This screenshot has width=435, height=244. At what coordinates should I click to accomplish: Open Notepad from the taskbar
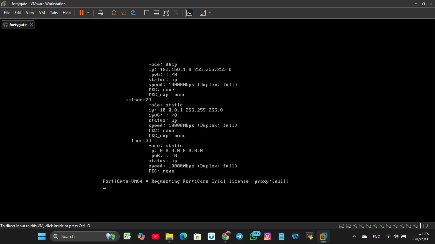282,236
